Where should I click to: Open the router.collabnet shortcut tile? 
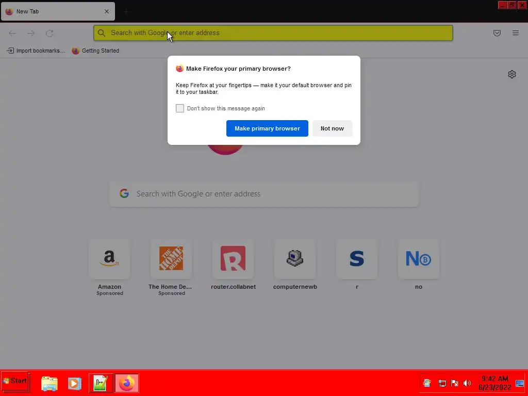coord(233,259)
